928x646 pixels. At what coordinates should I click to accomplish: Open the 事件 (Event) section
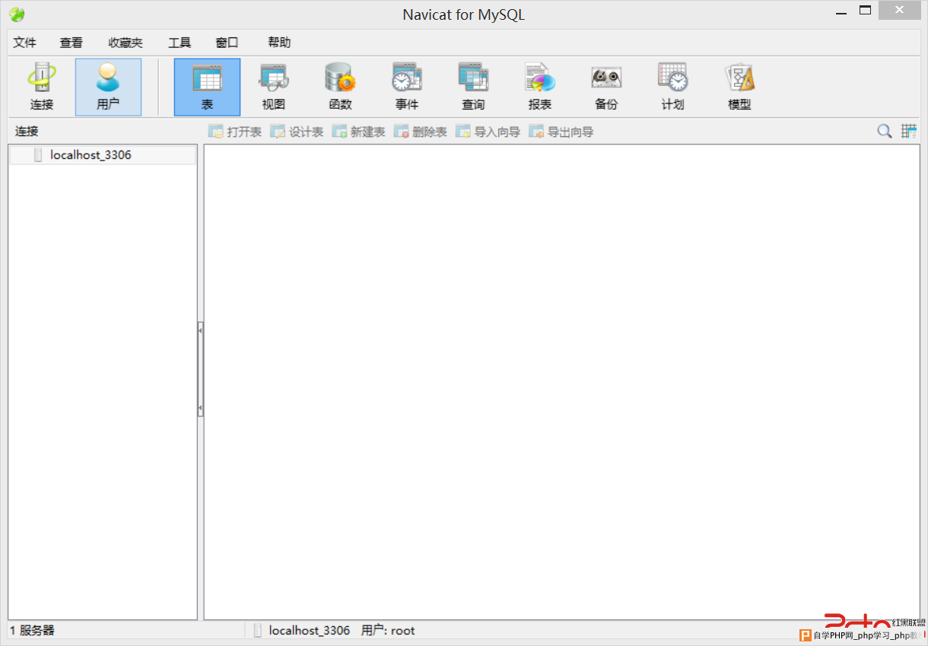point(407,87)
